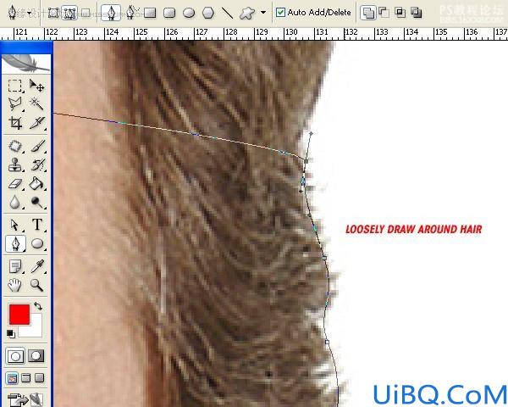The image size is (508, 407).
Task: Select the Patch healing tool
Action: (x=15, y=146)
